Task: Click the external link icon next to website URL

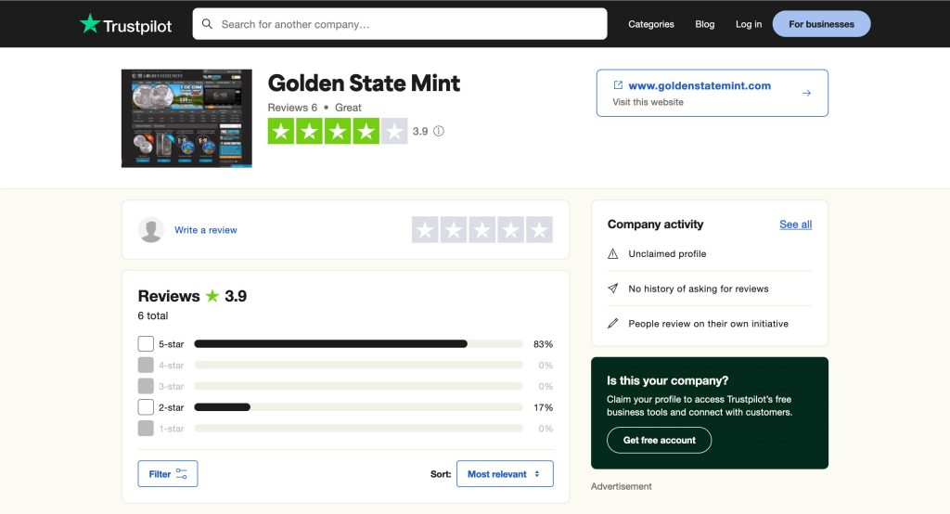Action: click(x=618, y=85)
